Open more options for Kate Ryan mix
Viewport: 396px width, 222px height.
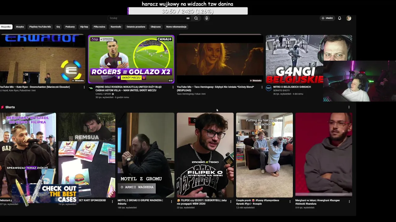(84, 87)
